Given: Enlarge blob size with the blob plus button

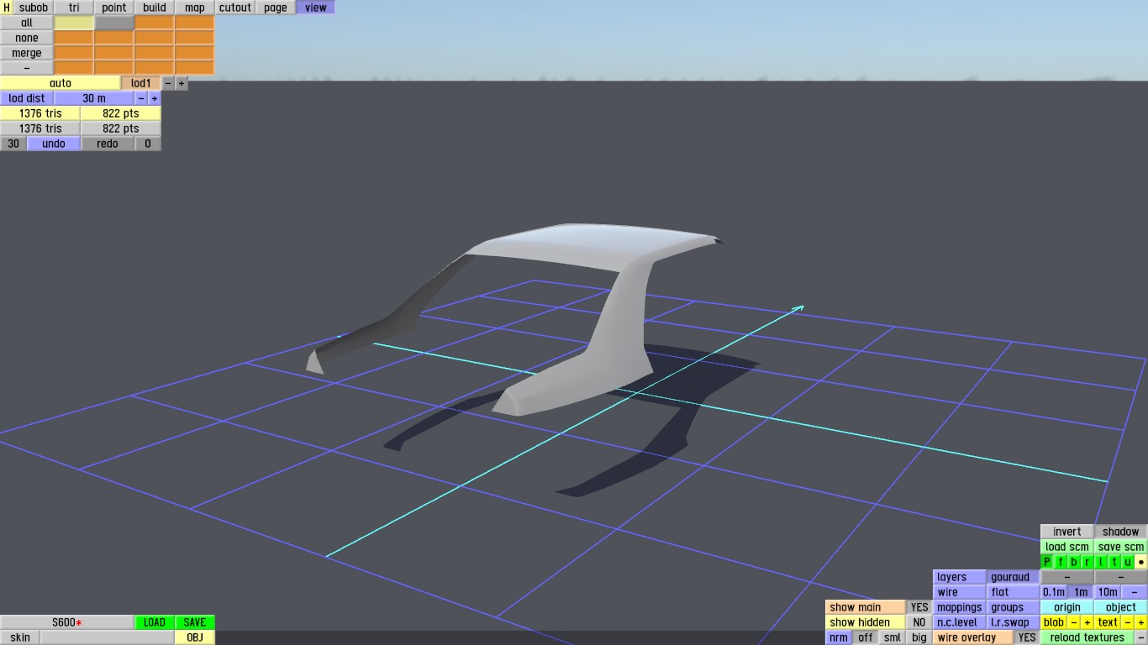Looking at the screenshot, I should 1087,622.
